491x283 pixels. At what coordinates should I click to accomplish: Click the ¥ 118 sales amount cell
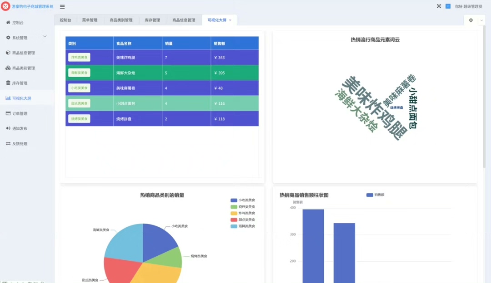[x=235, y=119]
